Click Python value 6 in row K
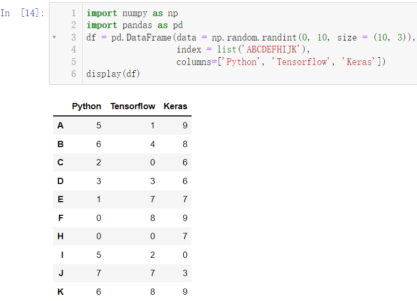Screen dimensions: 417x301 [x=99, y=292]
